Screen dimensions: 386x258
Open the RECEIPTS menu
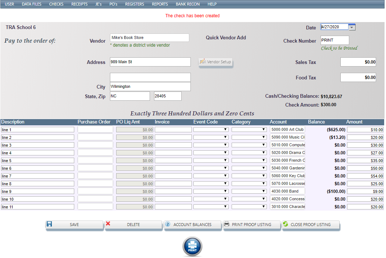(x=79, y=4)
